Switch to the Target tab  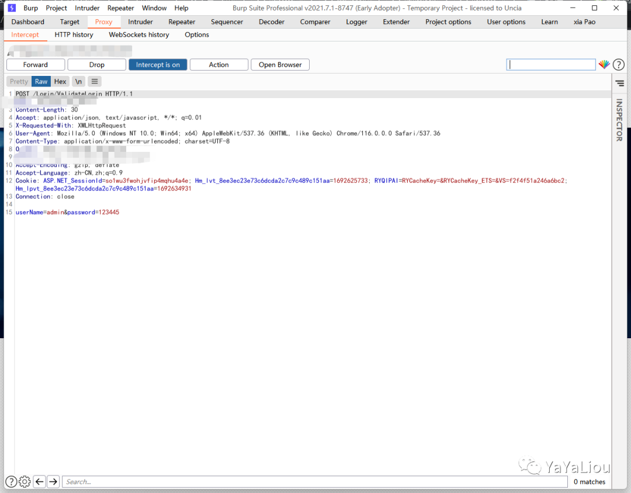click(70, 22)
